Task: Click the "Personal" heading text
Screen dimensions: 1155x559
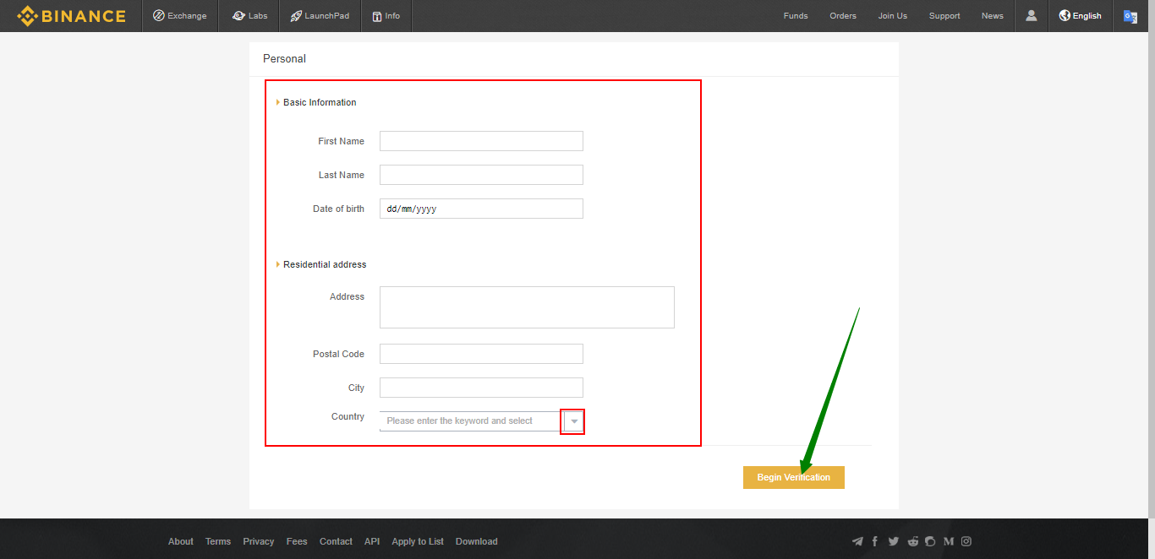Action: tap(284, 59)
